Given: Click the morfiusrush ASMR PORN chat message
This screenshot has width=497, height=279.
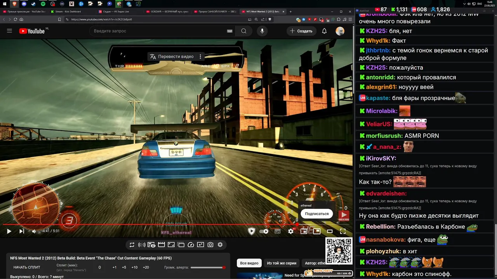Looking at the screenshot, I should coord(425,136).
